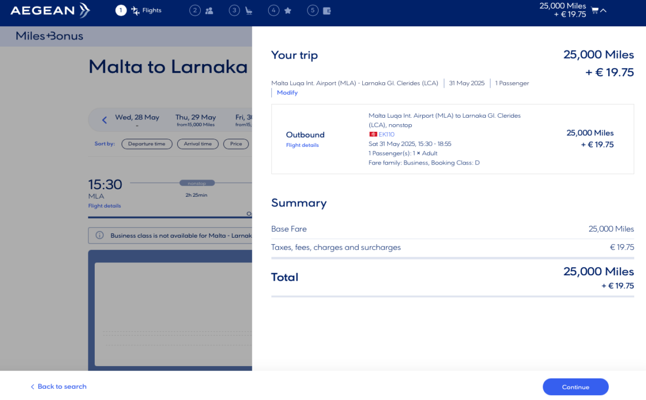Go to step 5 payment wallet icon
Screen dimensions: 646x400
pyautogui.click(x=327, y=10)
